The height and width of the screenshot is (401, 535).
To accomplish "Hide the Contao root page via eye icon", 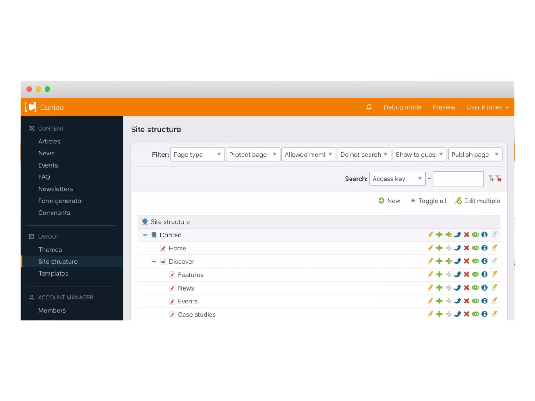I will 475,235.
